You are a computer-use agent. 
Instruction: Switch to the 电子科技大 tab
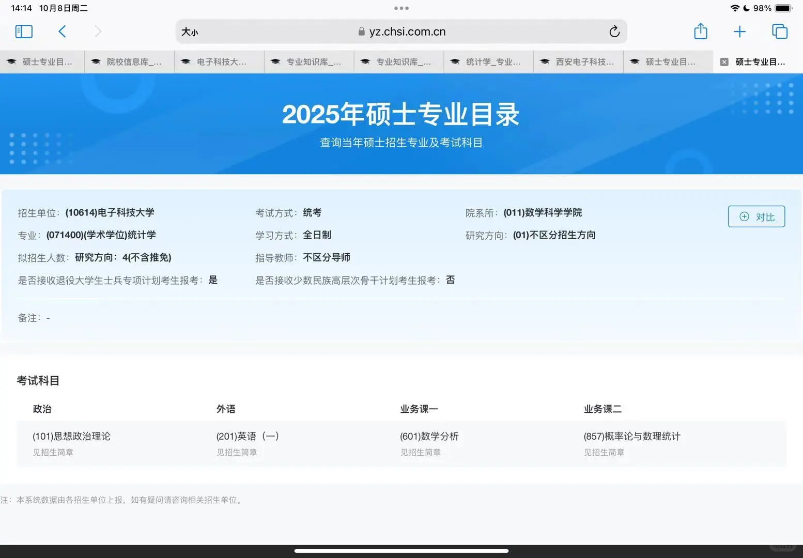(219, 61)
